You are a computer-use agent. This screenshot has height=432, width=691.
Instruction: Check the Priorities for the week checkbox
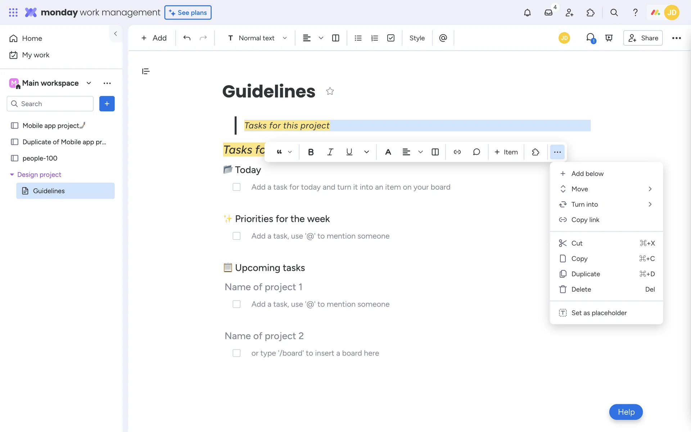[x=236, y=236]
